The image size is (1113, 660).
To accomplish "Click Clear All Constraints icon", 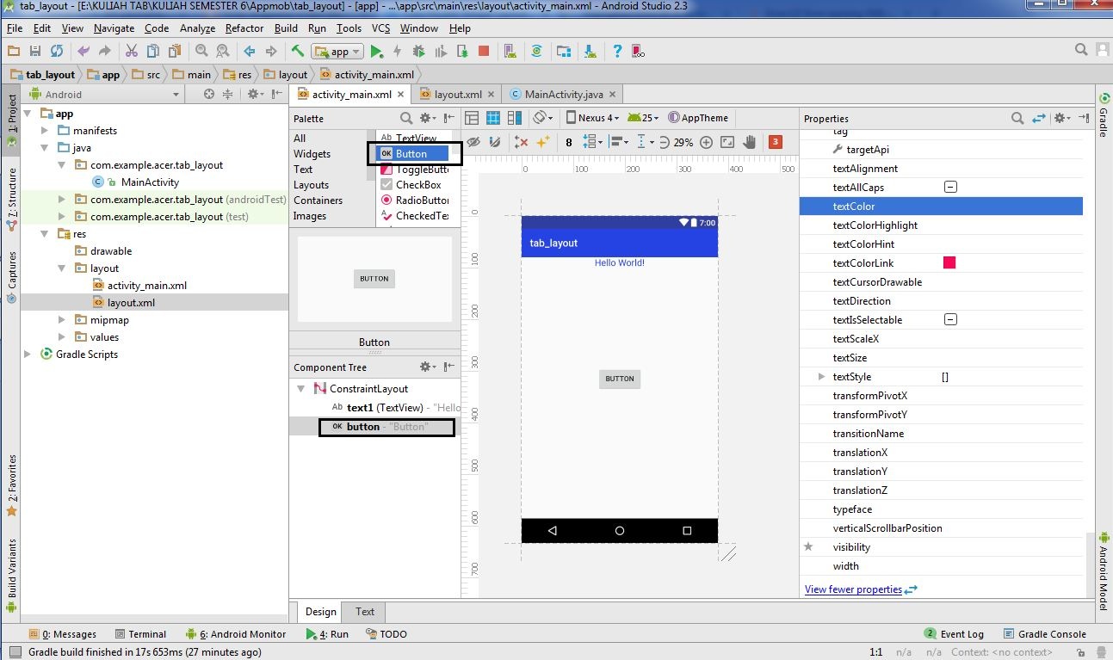I will (521, 142).
